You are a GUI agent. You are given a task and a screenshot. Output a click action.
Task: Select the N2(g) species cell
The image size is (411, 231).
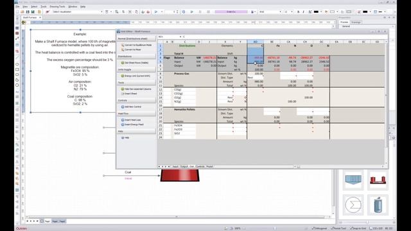pyautogui.click(x=185, y=101)
